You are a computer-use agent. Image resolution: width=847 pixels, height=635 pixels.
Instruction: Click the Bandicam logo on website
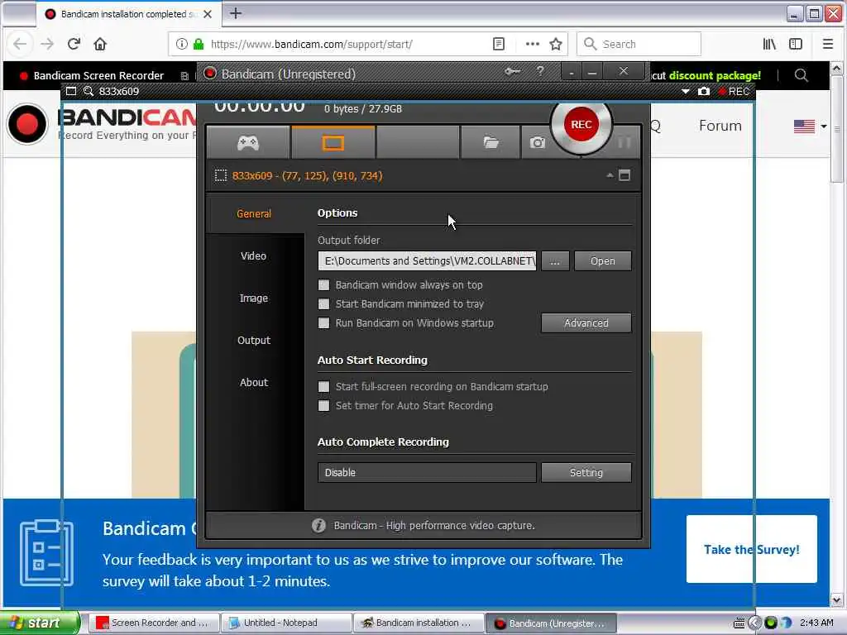click(103, 124)
